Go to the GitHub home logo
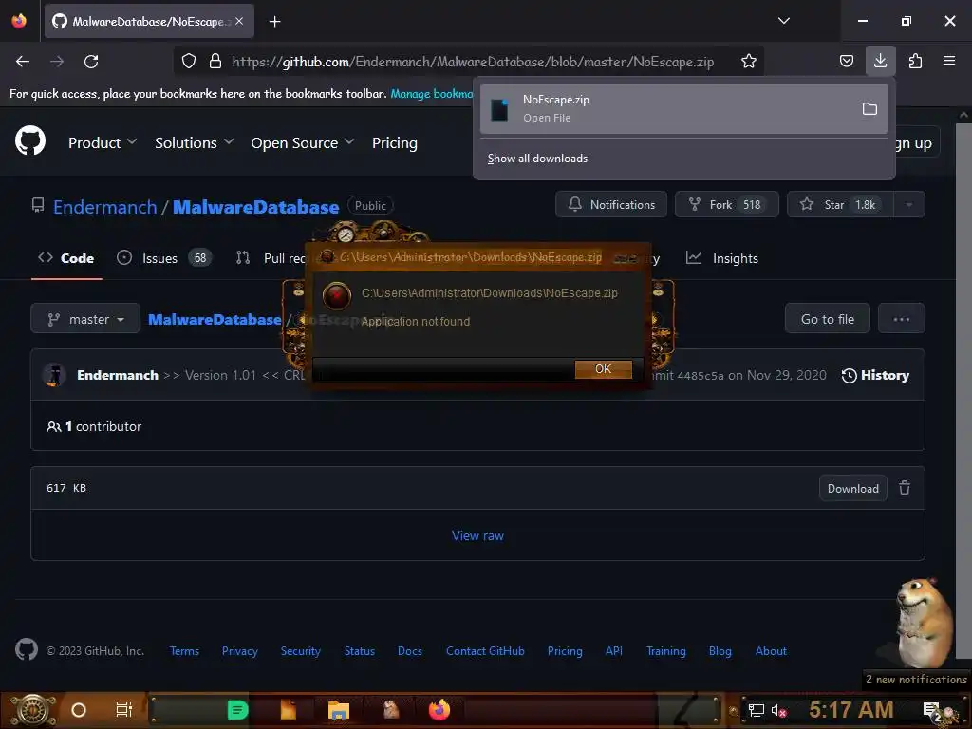 [30, 140]
